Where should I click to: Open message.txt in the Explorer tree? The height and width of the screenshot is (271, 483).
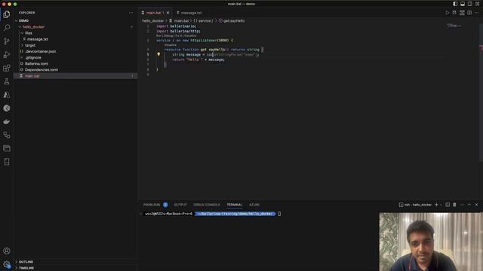point(37,39)
